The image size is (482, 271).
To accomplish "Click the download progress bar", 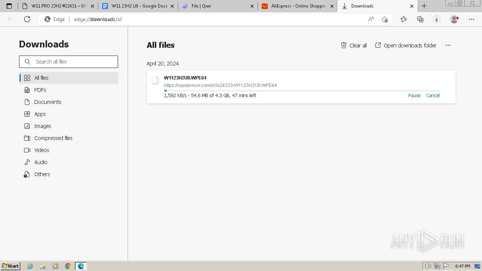I will [x=302, y=91].
